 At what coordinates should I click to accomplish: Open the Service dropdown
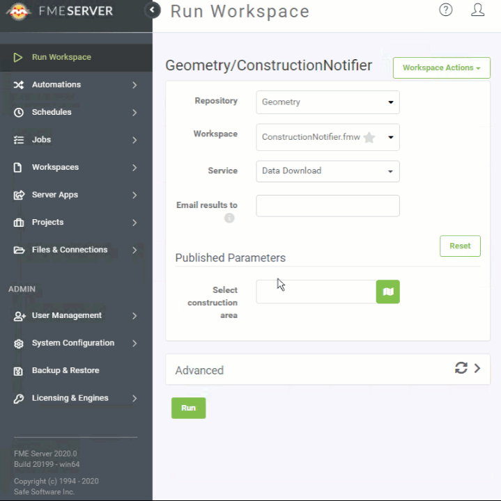(x=327, y=171)
